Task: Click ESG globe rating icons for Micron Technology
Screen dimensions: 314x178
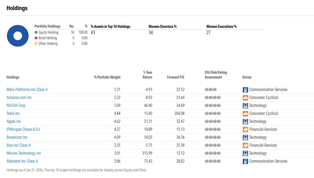Action: [213, 153]
